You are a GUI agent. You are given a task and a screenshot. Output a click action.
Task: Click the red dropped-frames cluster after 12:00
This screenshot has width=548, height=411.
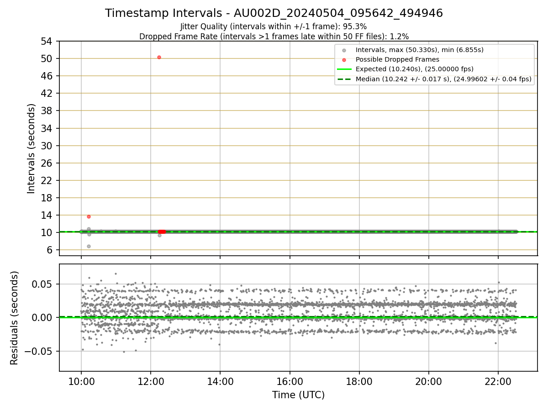click(162, 232)
